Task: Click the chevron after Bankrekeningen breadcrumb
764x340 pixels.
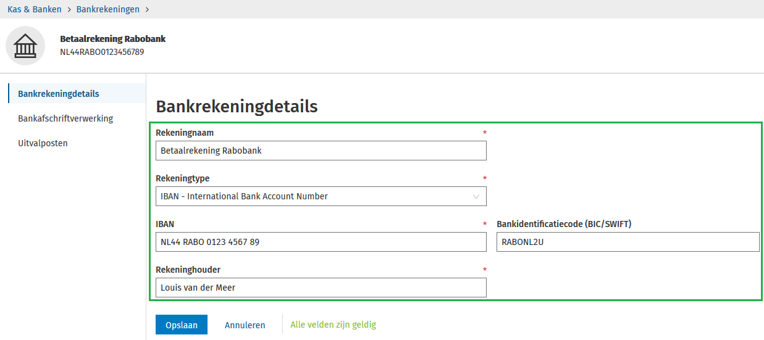Action: [x=146, y=9]
